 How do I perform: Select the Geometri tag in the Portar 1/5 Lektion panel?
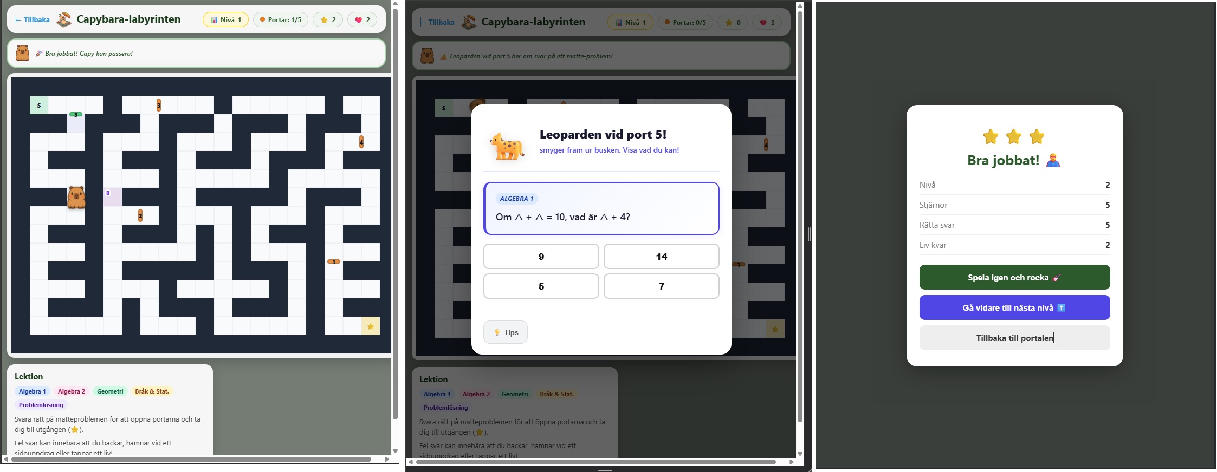click(110, 391)
